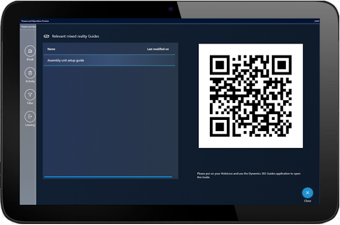The width and height of the screenshot is (340, 225).
Task: Close the mixed reality Guides dialog
Action: pyautogui.click(x=308, y=193)
